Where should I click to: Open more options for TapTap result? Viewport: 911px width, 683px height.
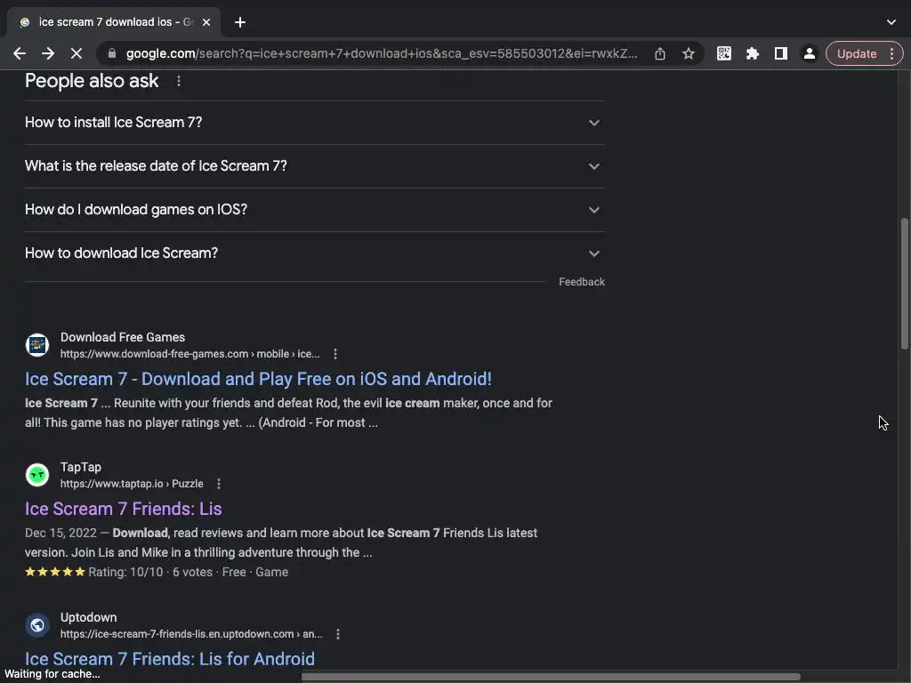tap(219, 484)
